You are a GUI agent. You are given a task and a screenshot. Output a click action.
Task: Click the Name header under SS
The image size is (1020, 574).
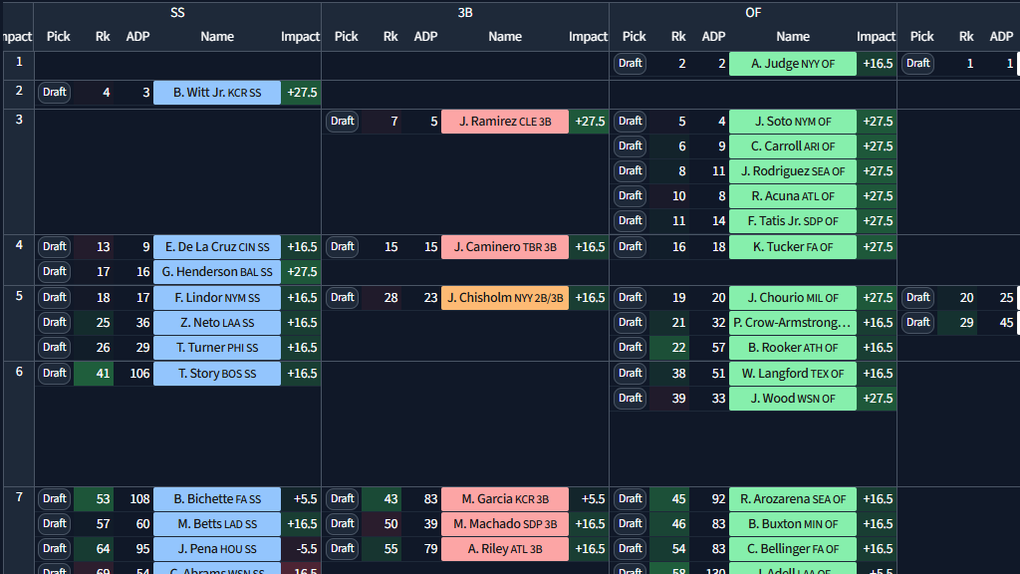tap(217, 37)
